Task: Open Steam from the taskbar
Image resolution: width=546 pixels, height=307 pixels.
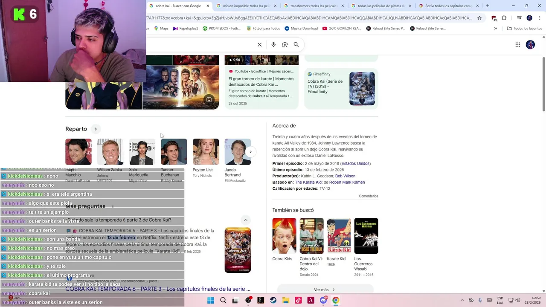Action: pyautogui.click(x=273, y=300)
